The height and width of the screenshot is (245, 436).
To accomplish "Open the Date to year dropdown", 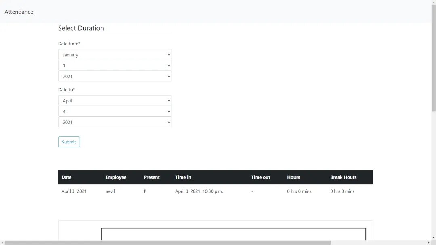I will (x=115, y=122).
